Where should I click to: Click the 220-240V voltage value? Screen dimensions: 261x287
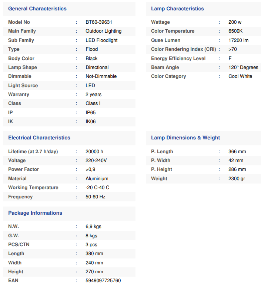[x=96, y=161]
